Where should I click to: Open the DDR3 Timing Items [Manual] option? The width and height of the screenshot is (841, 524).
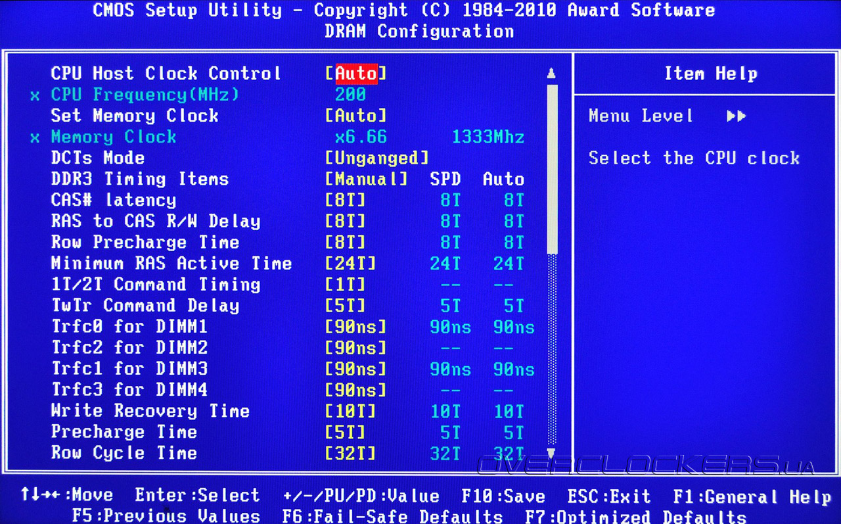[367, 179]
